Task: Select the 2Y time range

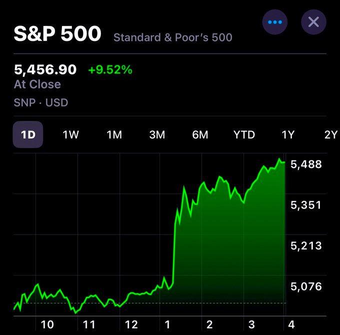Action: click(x=330, y=134)
